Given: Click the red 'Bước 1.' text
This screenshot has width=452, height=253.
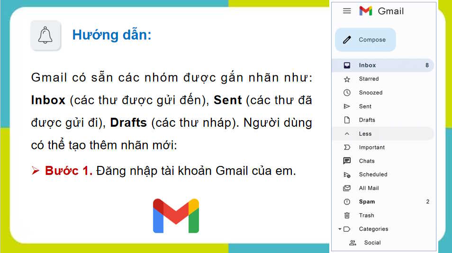Looking at the screenshot, I should pyautogui.click(x=69, y=171).
